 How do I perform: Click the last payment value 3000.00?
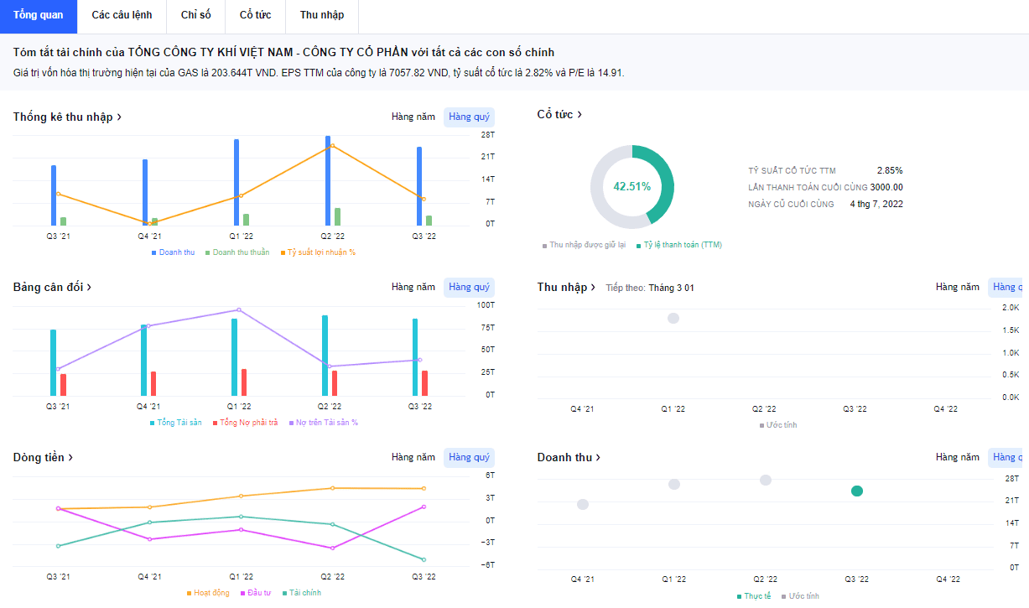coord(886,187)
